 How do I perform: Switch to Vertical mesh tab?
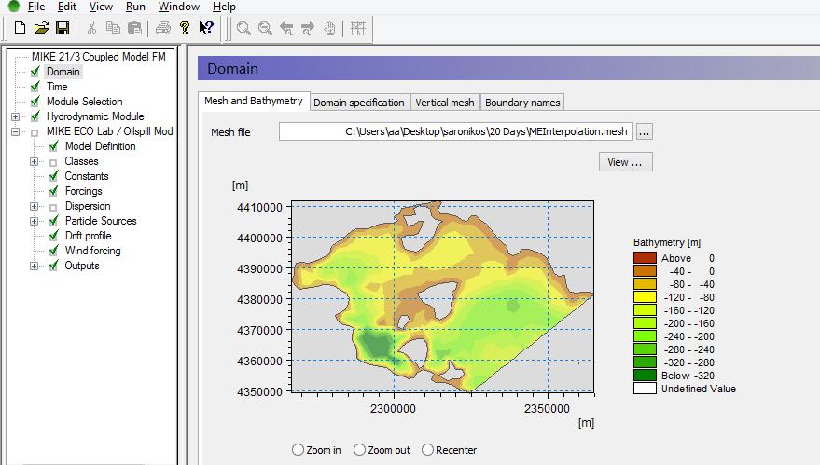click(x=444, y=103)
